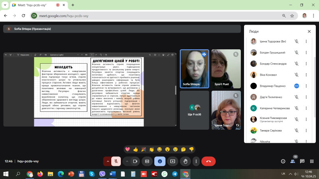319x179 pixels.
Task: Toggle the emoji reactions bar
Action: pyautogui.click(x=160, y=161)
